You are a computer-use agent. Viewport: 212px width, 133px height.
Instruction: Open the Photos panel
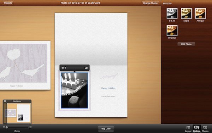(x=205, y=129)
